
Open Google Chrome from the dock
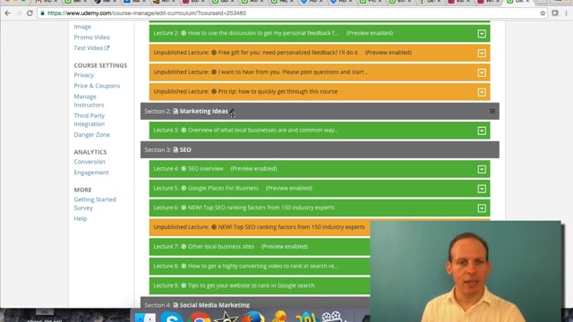[200, 318]
